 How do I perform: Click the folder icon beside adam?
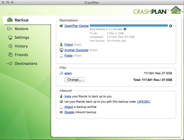(x=61, y=73)
